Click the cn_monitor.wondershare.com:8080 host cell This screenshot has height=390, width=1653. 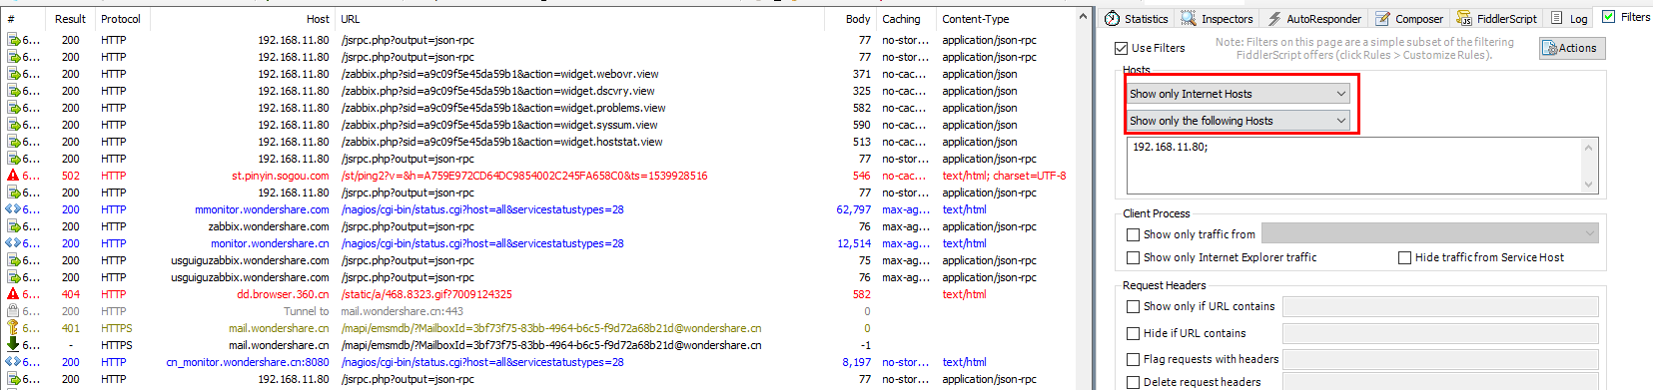coord(248,362)
